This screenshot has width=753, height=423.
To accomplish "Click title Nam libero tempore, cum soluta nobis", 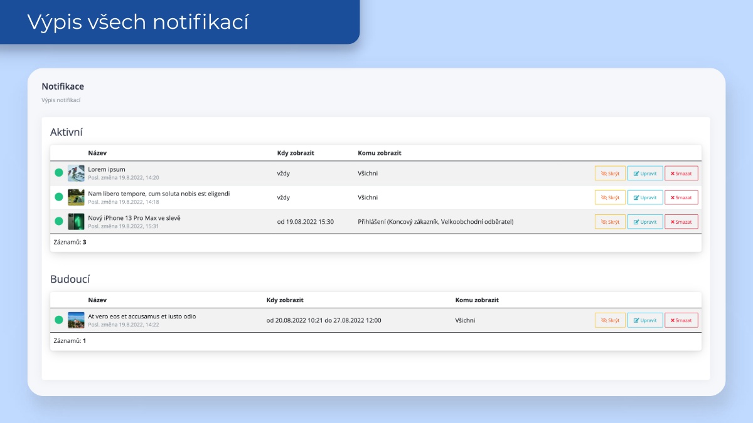I will (159, 194).
